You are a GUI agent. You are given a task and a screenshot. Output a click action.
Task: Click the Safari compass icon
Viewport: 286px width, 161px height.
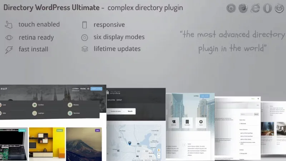pyautogui.click(x=279, y=8)
